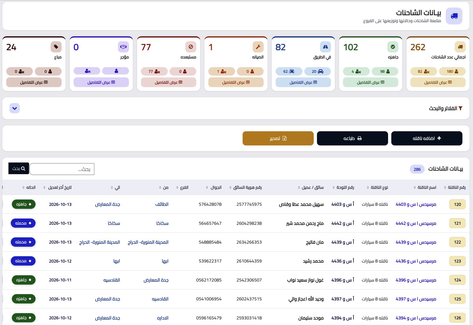
Task: Click the no-driver badge showing 4 on جاهزه card
Action: [356, 71]
